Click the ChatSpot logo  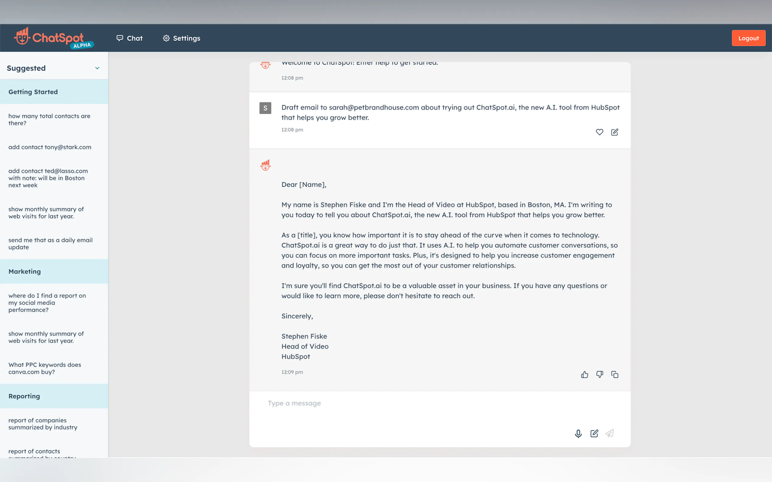coord(53,38)
